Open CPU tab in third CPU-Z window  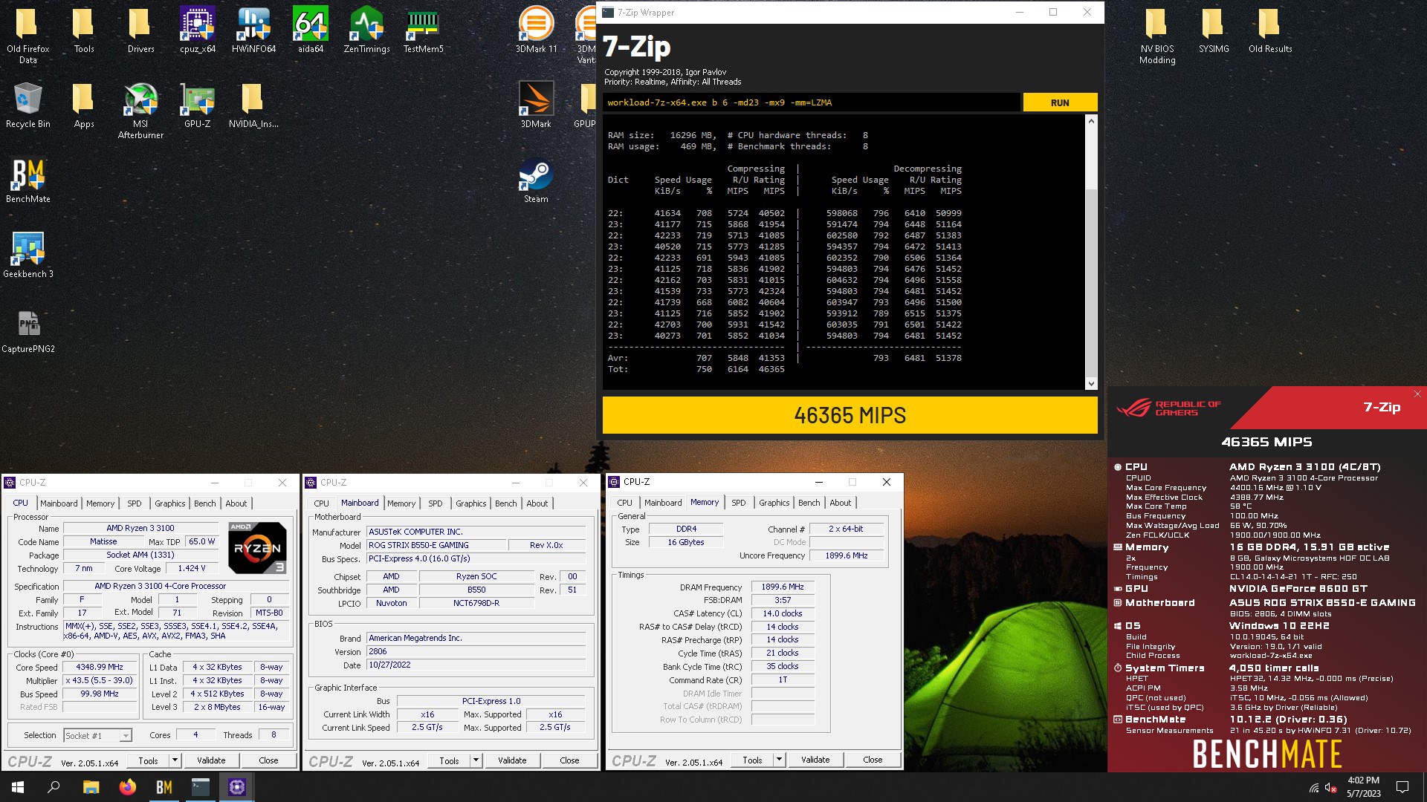click(625, 503)
